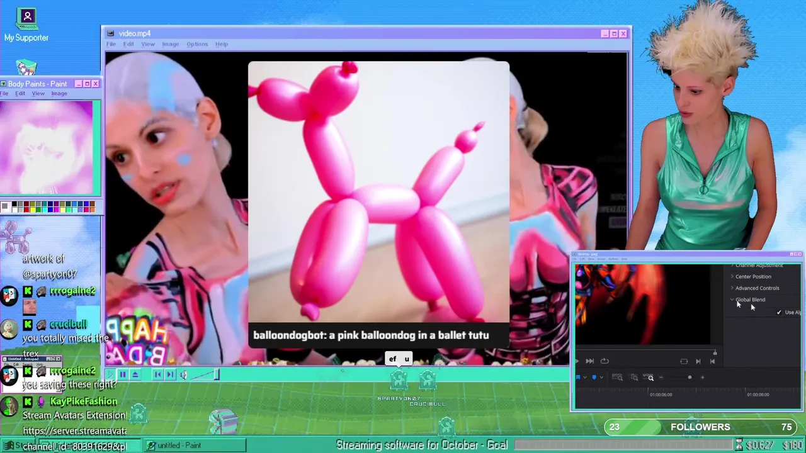Click the timeline zoom slider handle
This screenshot has width=806, height=453.
point(690,377)
